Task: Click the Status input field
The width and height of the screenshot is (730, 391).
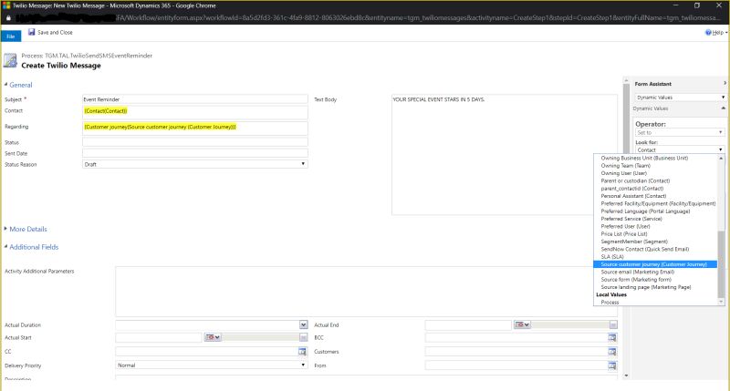Action: [x=194, y=142]
